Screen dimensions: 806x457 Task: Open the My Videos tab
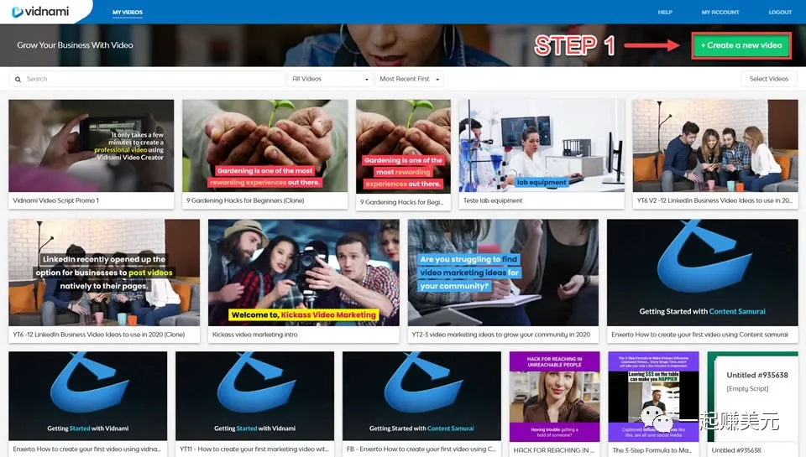coord(128,13)
